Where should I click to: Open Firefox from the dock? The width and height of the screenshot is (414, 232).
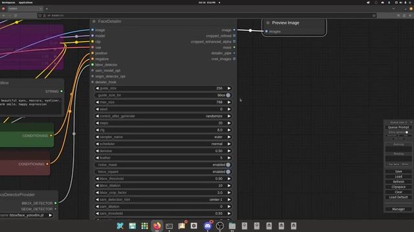tap(157, 226)
